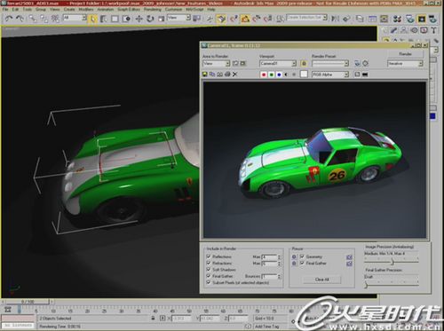
Task: Open Render Setup from main toolbar
Action: 409,19
